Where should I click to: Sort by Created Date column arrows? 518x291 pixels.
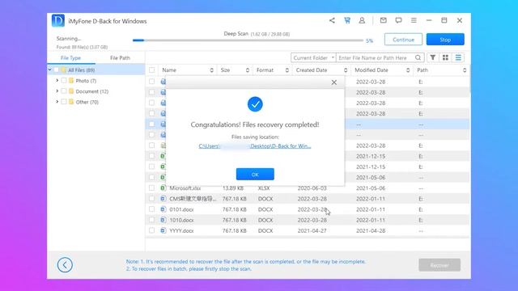(x=346, y=70)
